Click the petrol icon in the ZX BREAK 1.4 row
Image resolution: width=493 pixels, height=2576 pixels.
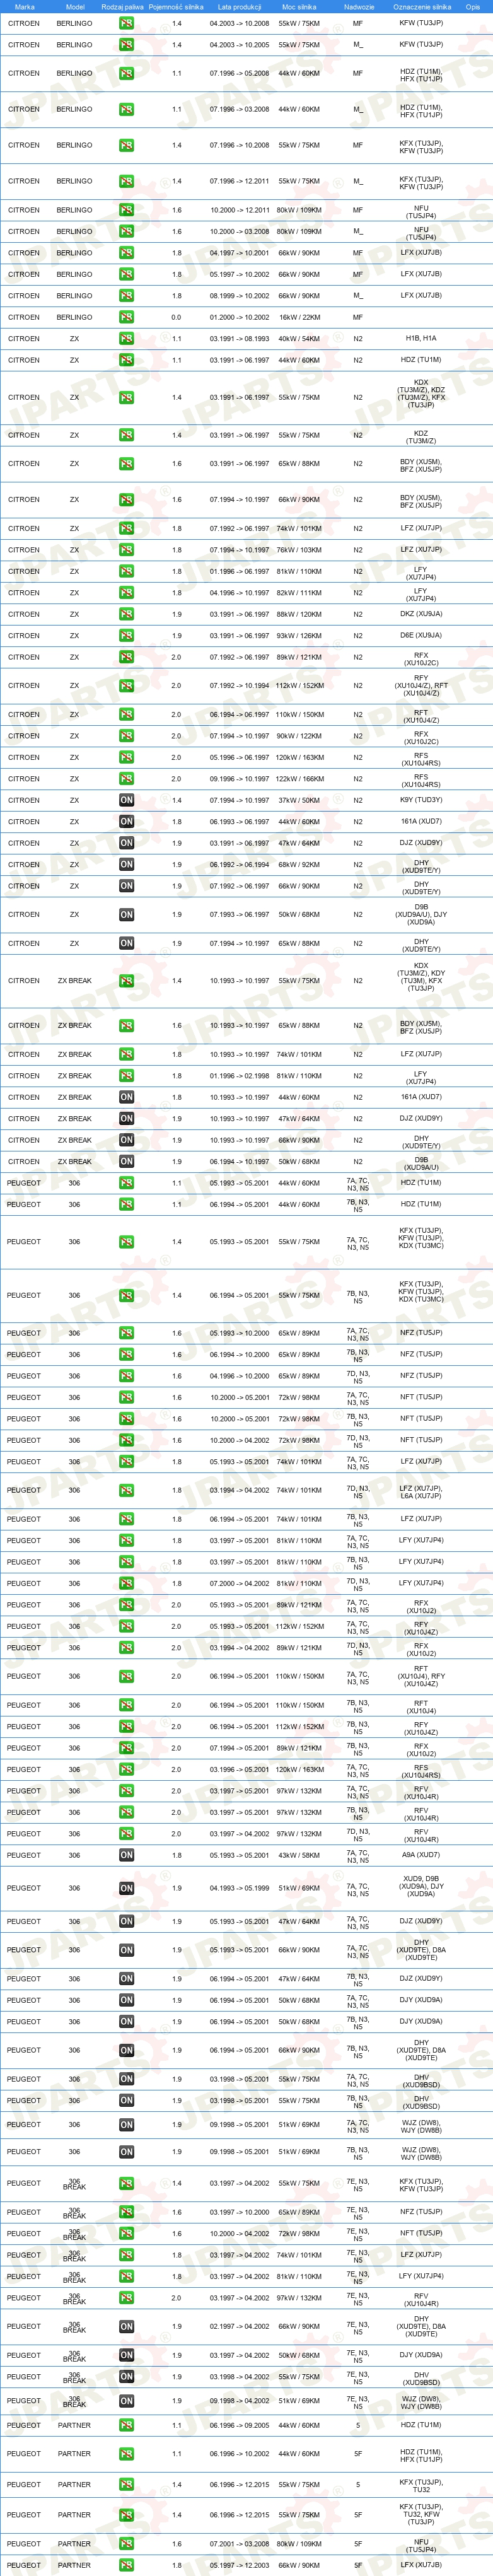(126, 981)
